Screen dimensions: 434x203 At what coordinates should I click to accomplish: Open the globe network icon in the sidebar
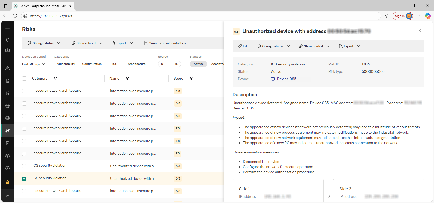[8, 106]
